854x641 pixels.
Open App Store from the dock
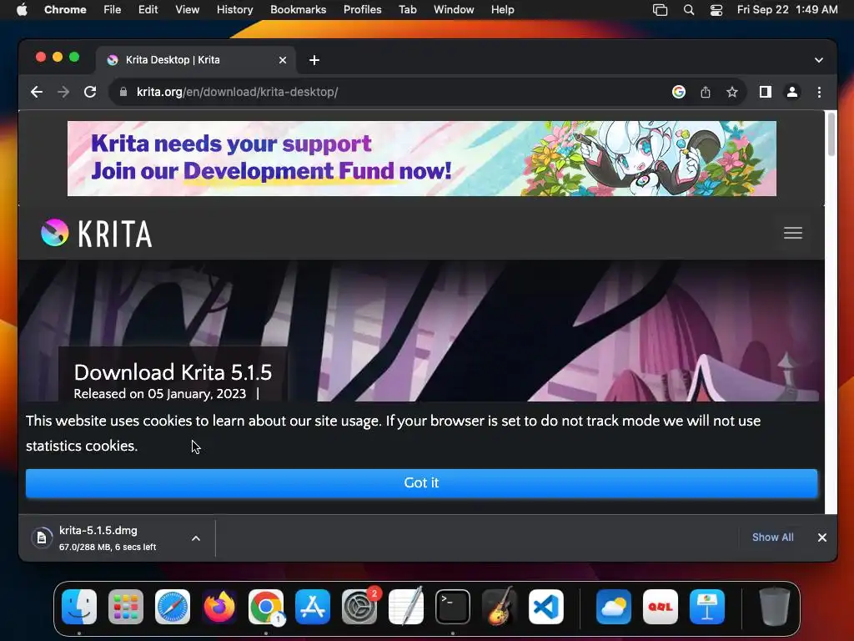click(x=313, y=607)
